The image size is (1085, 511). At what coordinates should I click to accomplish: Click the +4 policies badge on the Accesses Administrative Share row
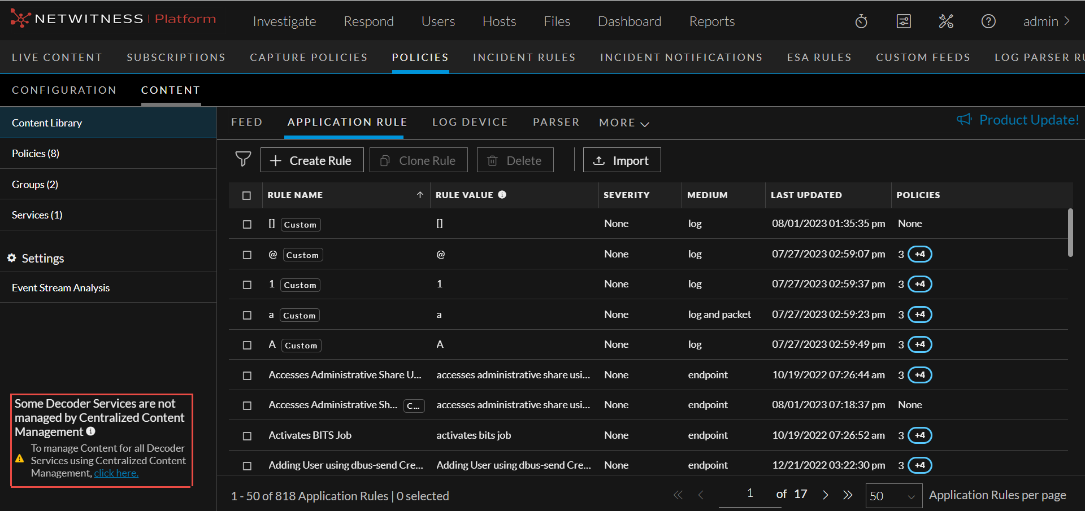920,374
